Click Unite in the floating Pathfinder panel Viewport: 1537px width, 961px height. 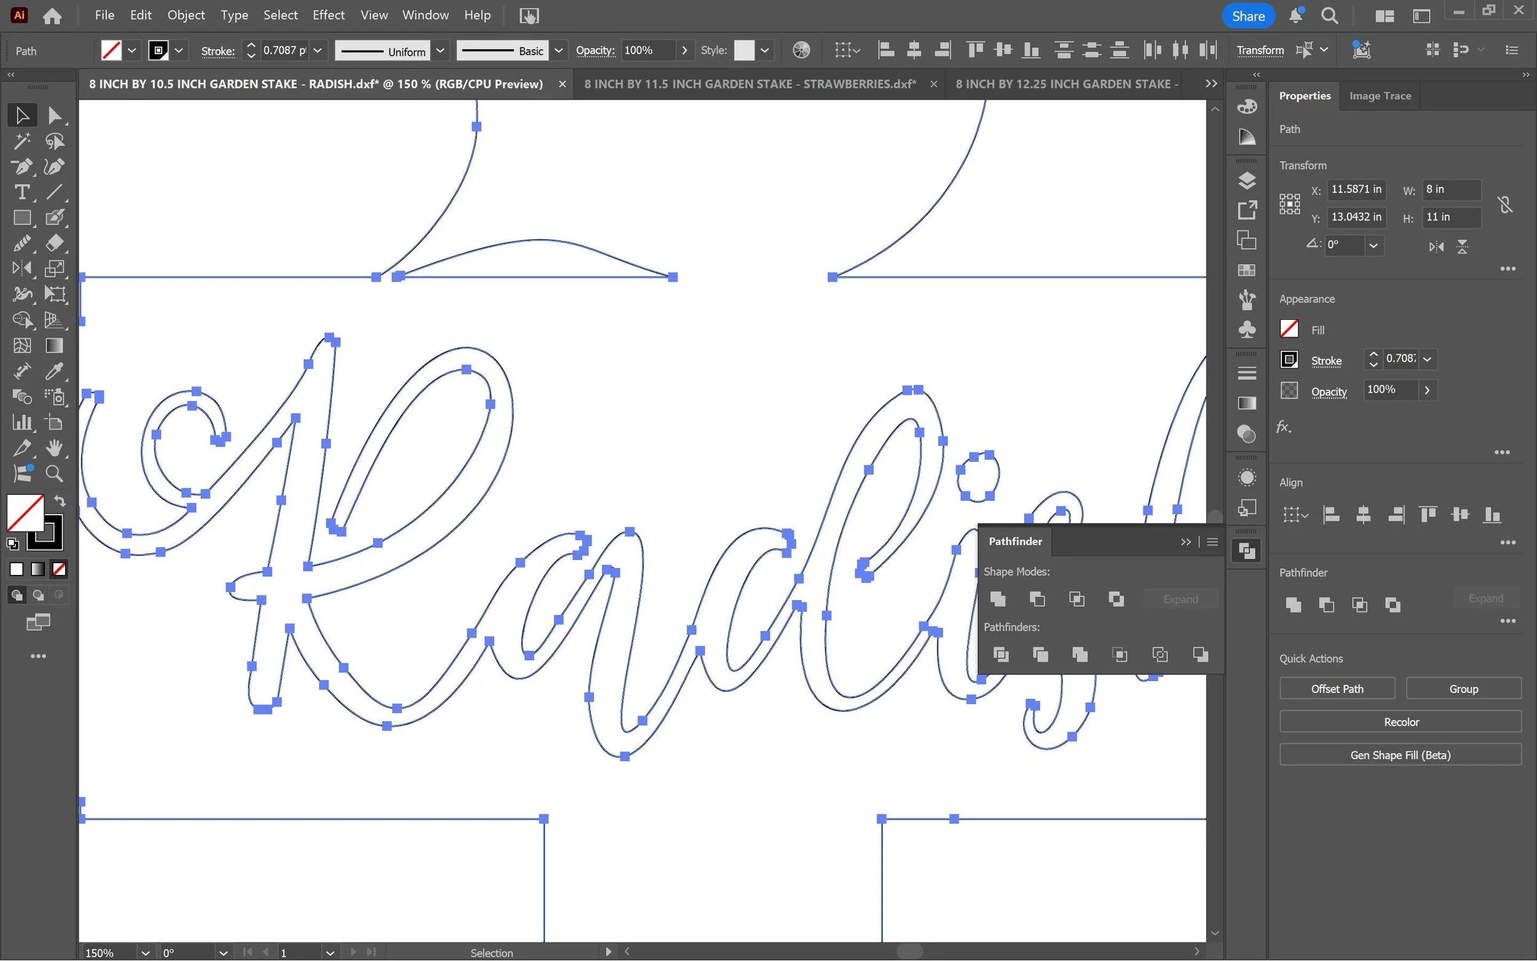tap(998, 599)
